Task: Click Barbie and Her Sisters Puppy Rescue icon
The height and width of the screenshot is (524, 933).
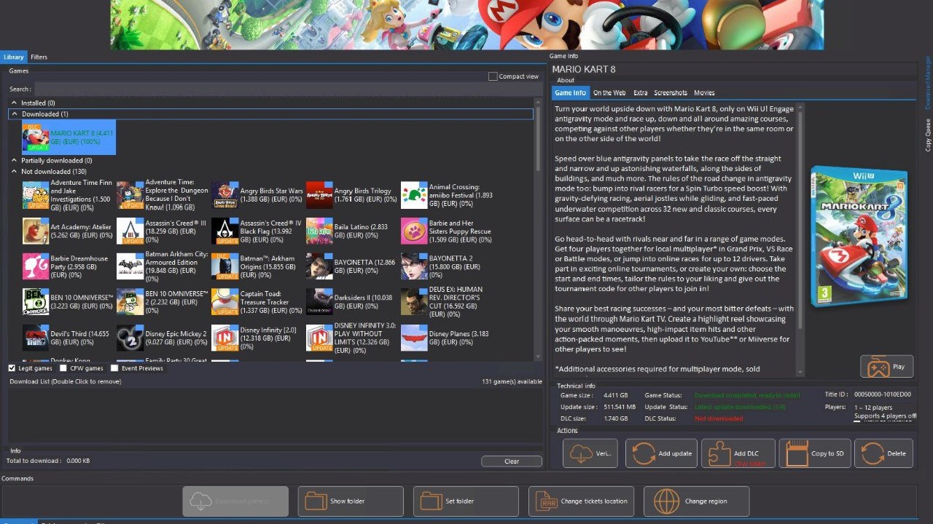Action: coord(414,231)
